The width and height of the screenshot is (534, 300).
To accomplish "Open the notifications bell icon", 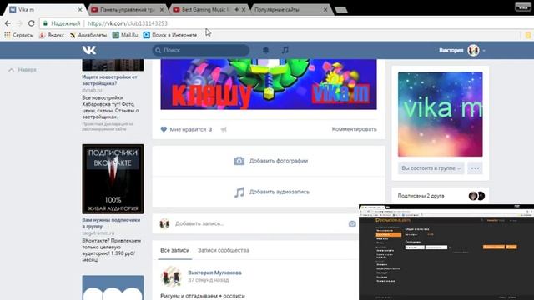I will point(265,50).
